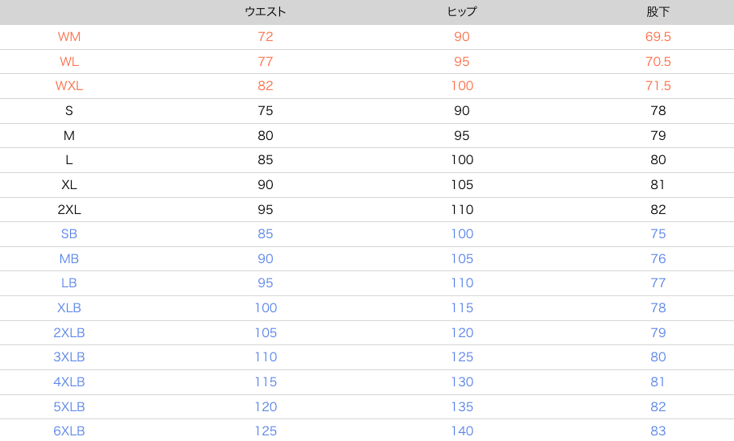Click the ウエスト column header
734x441 pixels.
click(265, 12)
